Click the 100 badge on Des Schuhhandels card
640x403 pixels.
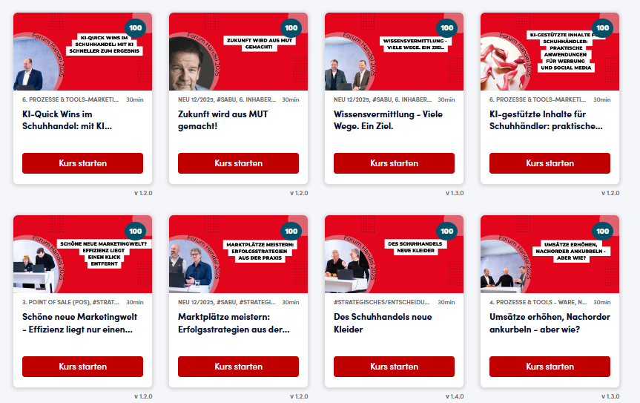(x=446, y=231)
